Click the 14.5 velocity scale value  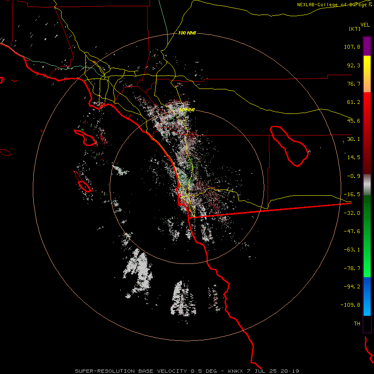coord(354,157)
